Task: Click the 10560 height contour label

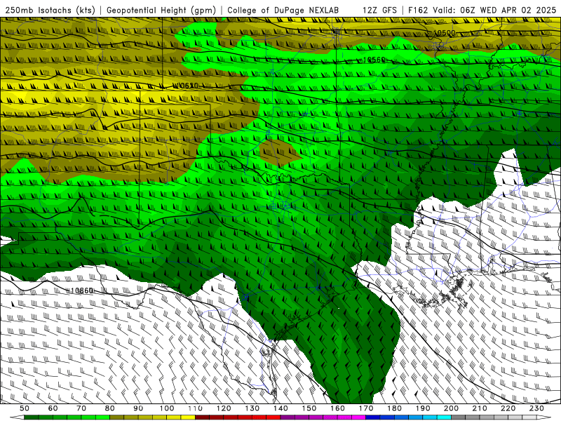Action: tap(374, 60)
